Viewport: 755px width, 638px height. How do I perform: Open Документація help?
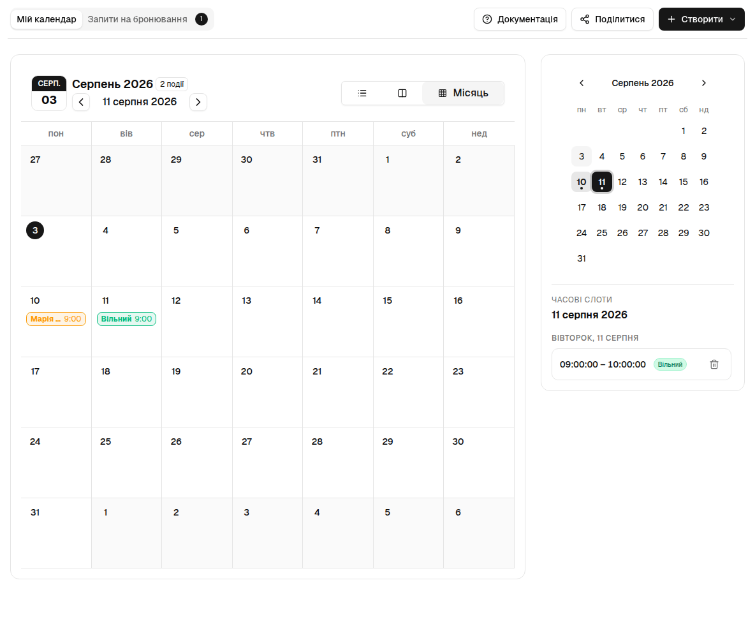coord(520,19)
